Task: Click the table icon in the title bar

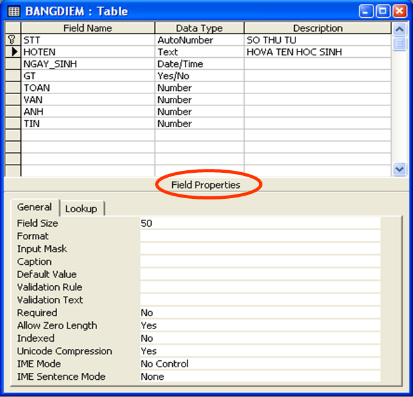Action: tap(14, 11)
